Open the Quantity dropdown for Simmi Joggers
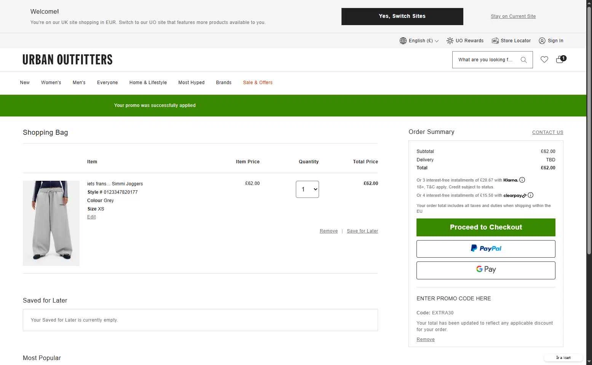The height and width of the screenshot is (365, 592). 307,189
